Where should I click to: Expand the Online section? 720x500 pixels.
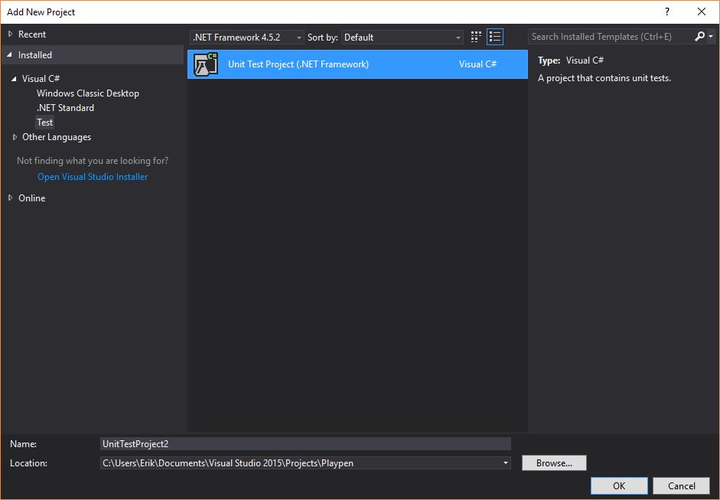coord(10,198)
